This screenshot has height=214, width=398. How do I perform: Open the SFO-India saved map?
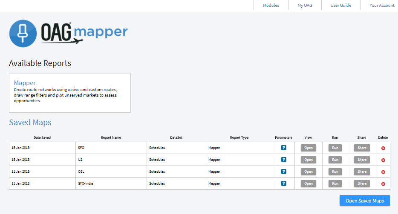coord(309,183)
